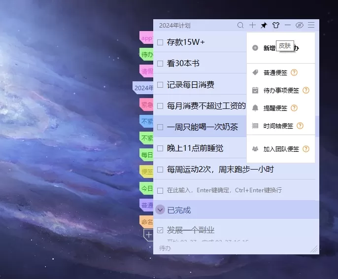Click the resize grip at window corner
Image resolution: width=338 pixels, height=279 pixels.
point(314,250)
